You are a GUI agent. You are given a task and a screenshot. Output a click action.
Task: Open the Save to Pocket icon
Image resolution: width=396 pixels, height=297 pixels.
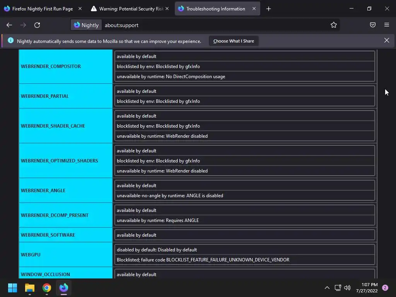point(373,25)
